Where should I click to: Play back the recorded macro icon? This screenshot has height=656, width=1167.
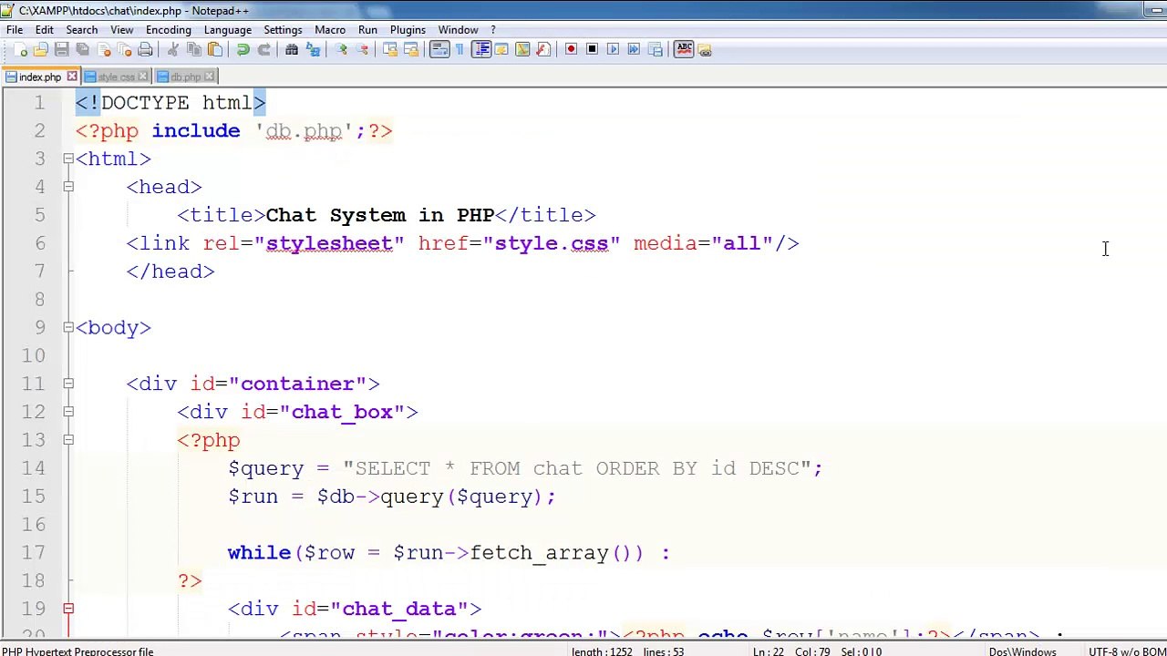[x=613, y=49]
